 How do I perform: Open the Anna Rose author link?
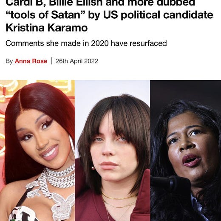[x=31, y=61]
